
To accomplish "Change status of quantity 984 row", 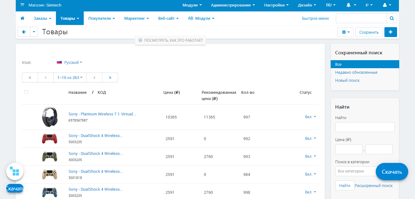I will pyautogui.click(x=311, y=174).
